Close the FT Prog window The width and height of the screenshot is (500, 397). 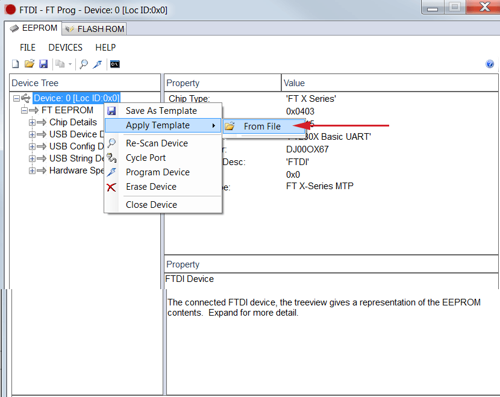484,7
